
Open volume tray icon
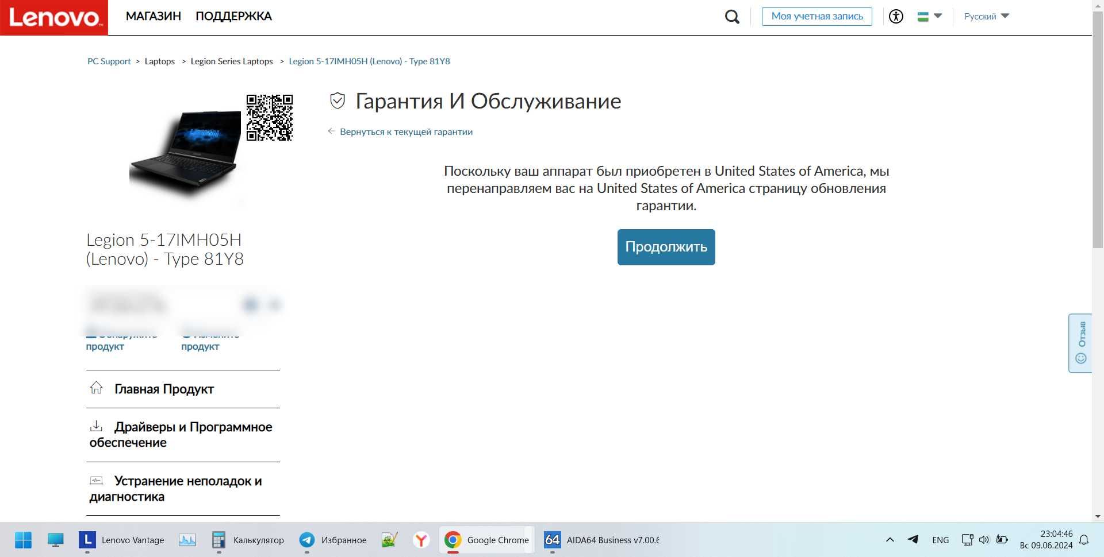pos(984,540)
